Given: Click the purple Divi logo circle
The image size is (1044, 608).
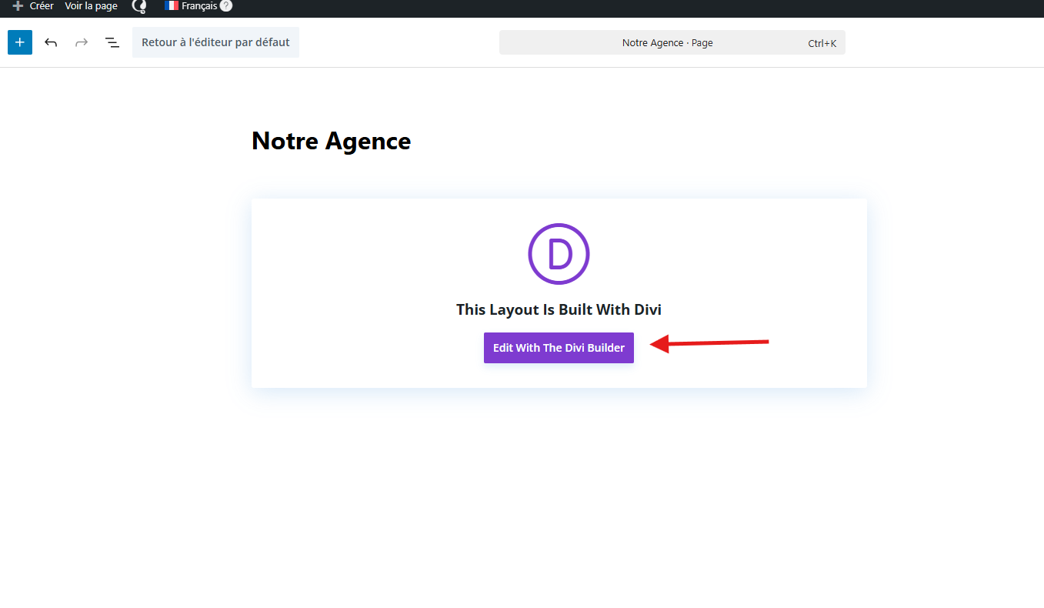Looking at the screenshot, I should click(x=559, y=253).
